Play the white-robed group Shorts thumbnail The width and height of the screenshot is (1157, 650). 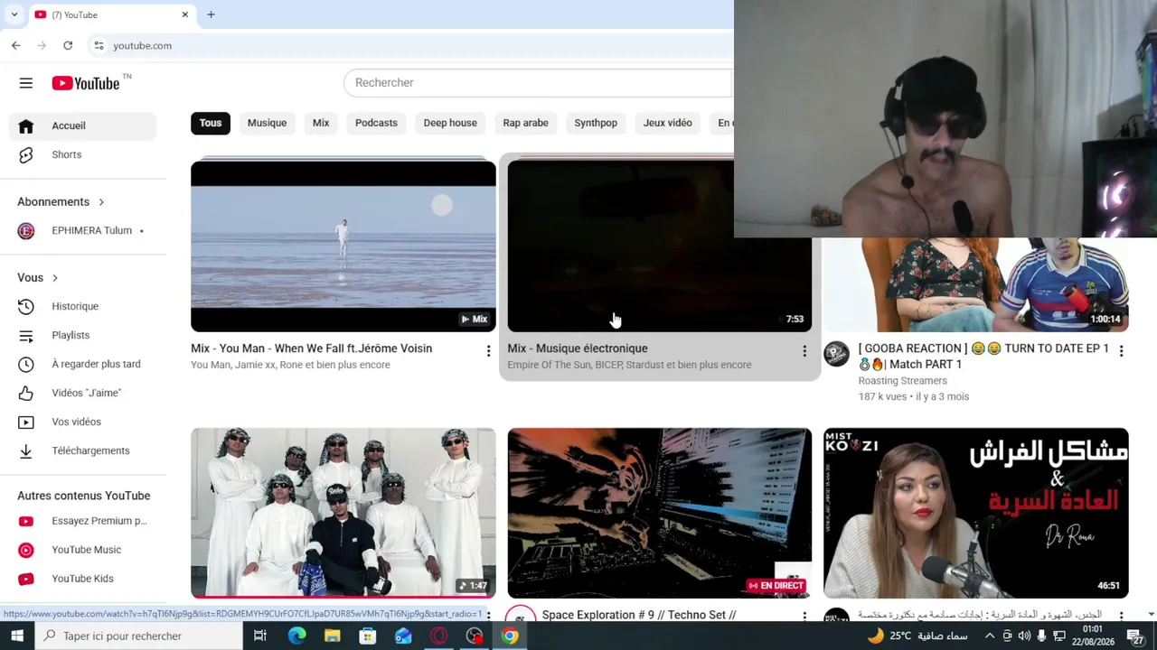point(343,513)
